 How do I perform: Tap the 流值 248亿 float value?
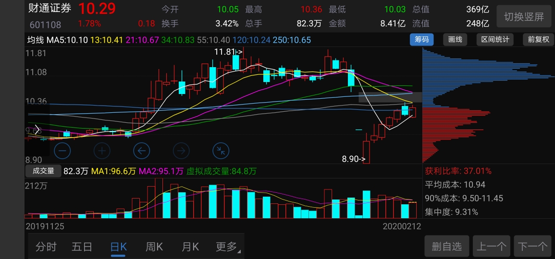tap(478, 24)
